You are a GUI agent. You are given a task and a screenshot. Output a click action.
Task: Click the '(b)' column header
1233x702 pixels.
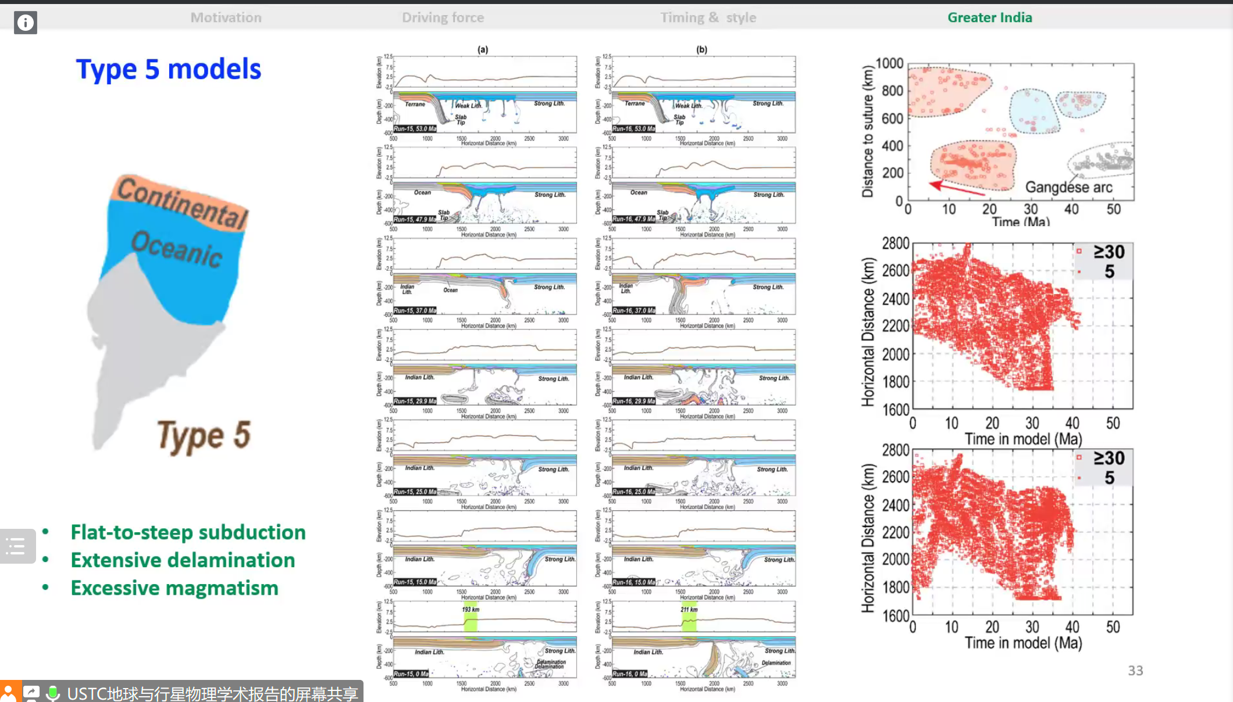click(702, 49)
